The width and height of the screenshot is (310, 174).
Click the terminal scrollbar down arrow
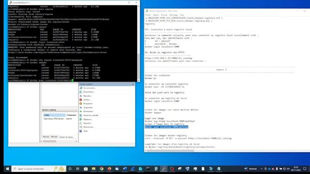[139, 81]
